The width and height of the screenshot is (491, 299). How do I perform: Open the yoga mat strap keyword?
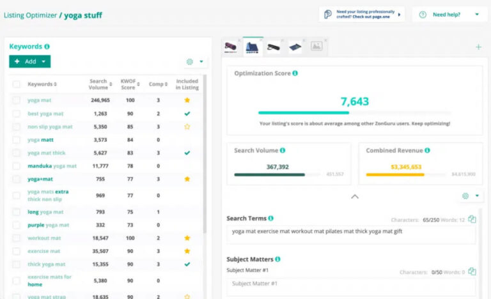click(47, 296)
